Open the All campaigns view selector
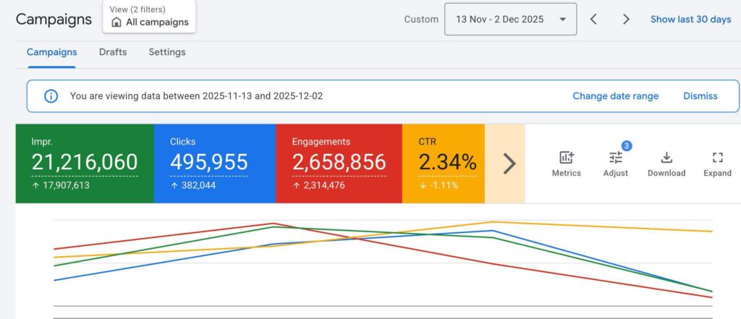 coord(149,17)
